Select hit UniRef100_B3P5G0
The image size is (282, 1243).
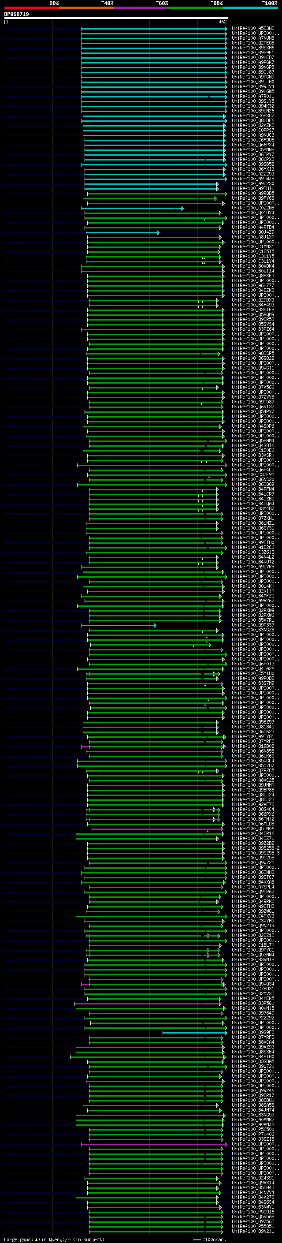coord(253,1003)
